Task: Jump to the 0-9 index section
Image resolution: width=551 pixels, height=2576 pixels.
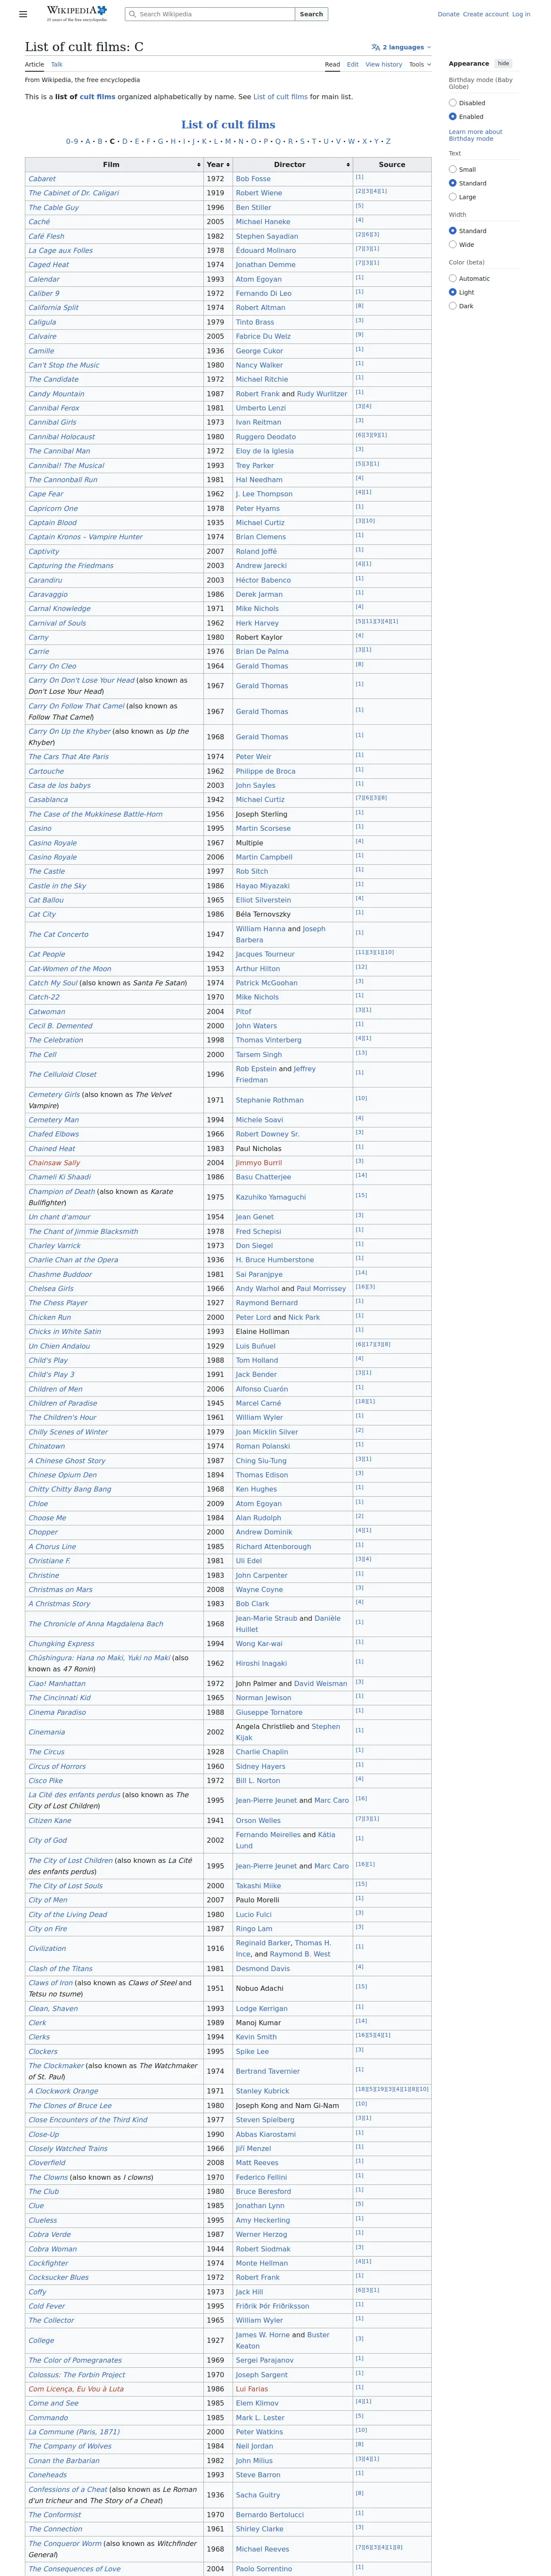Action: pos(72,142)
